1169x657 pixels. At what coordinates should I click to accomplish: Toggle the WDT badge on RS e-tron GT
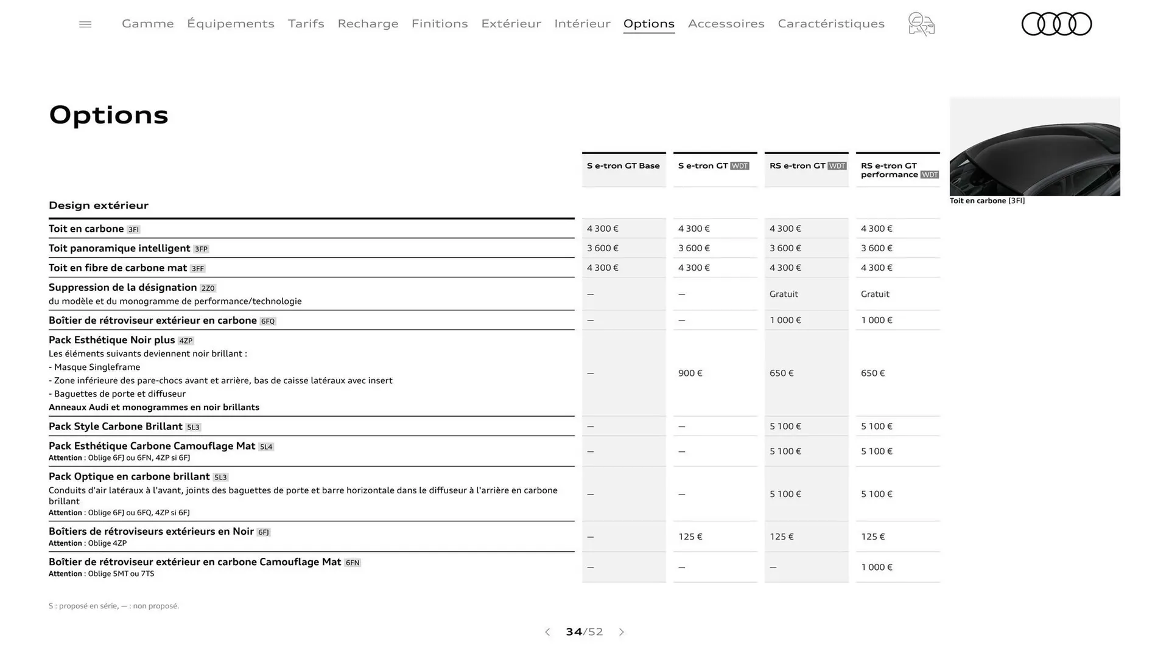(837, 165)
